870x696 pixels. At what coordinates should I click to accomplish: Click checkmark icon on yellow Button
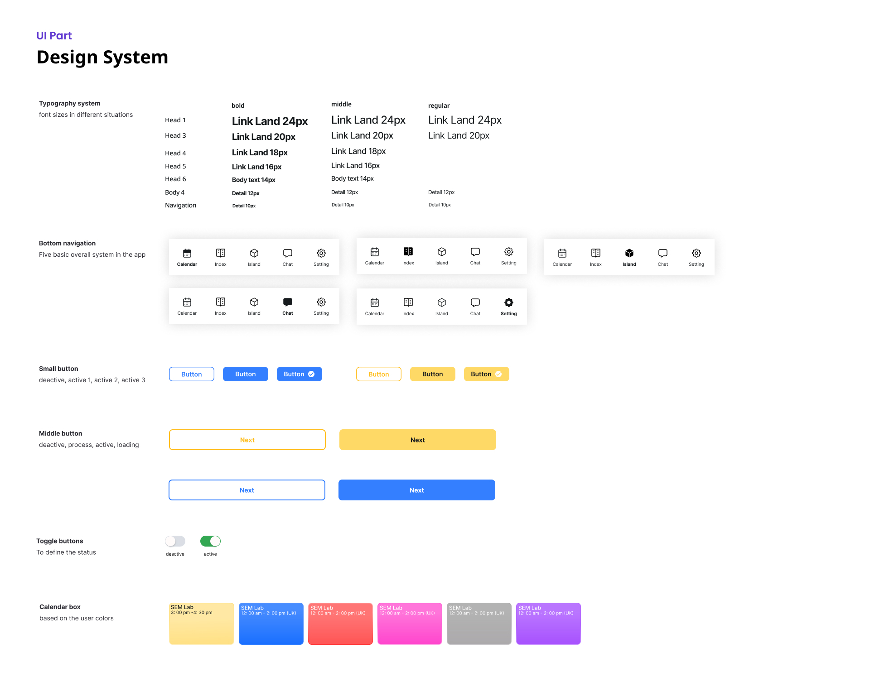pyautogui.click(x=498, y=374)
